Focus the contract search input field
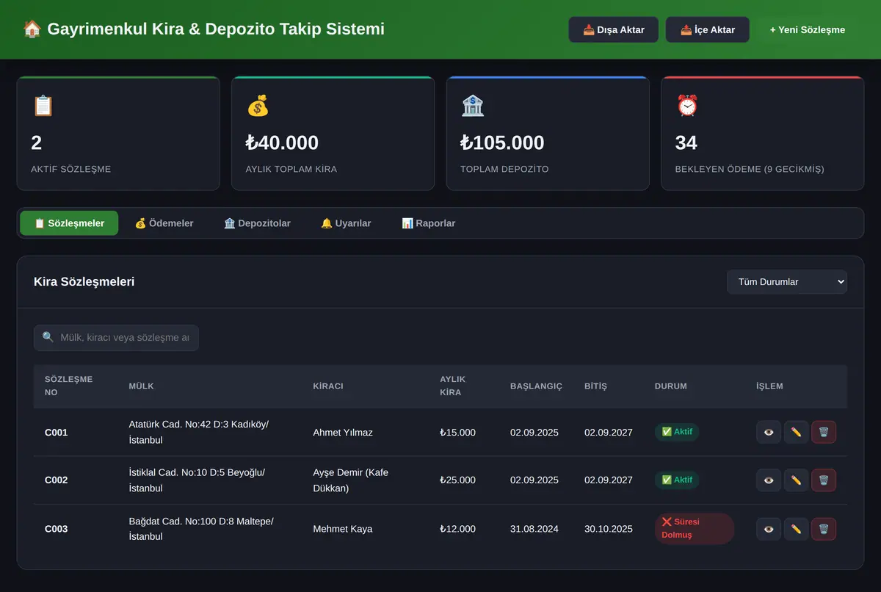The width and height of the screenshot is (881, 592). [116, 338]
